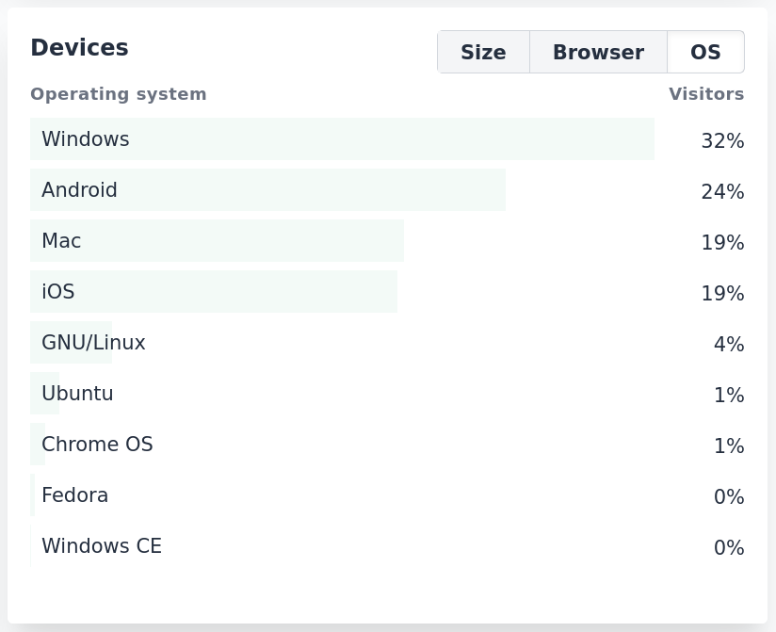
Task: Switch to the Browser tab
Action: (598, 53)
